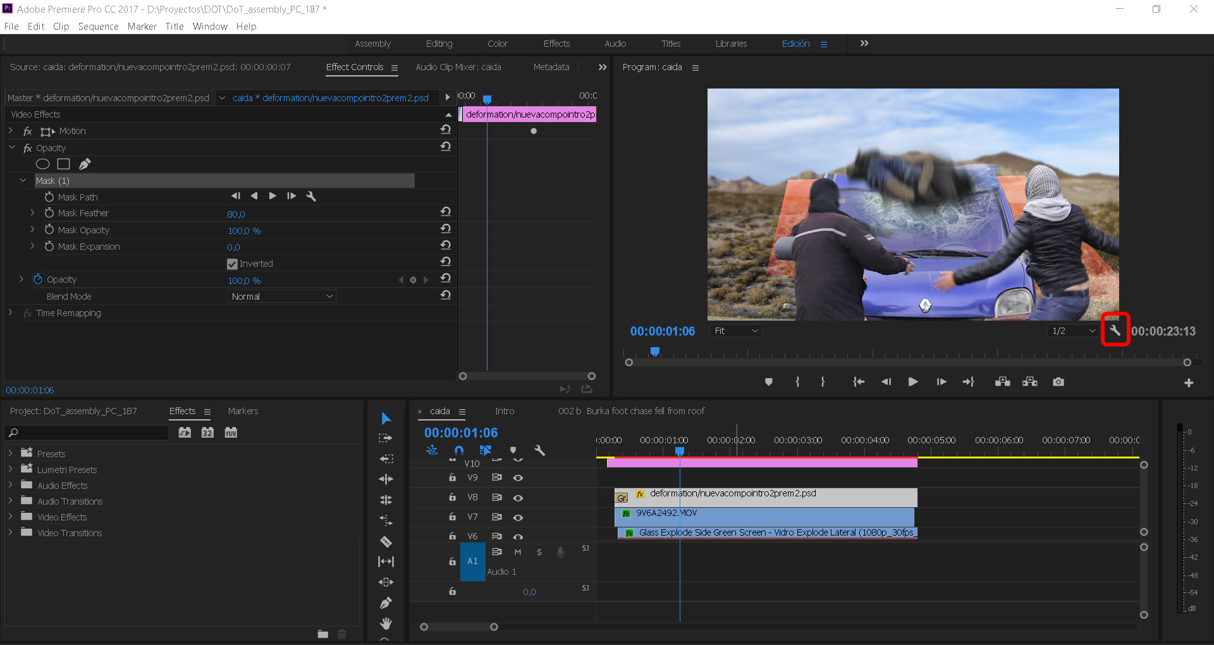
Task: Open the Audio Clip Mixer tab
Action: 458,67
